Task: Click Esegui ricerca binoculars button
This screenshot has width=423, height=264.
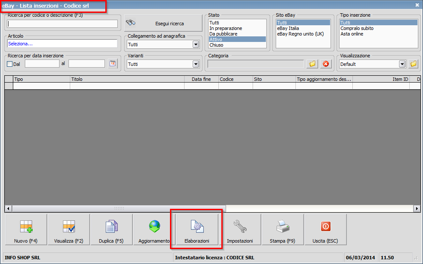Action: click(x=163, y=23)
